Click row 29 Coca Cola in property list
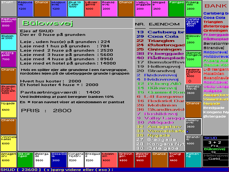229x172 pixels. click(157, 37)
